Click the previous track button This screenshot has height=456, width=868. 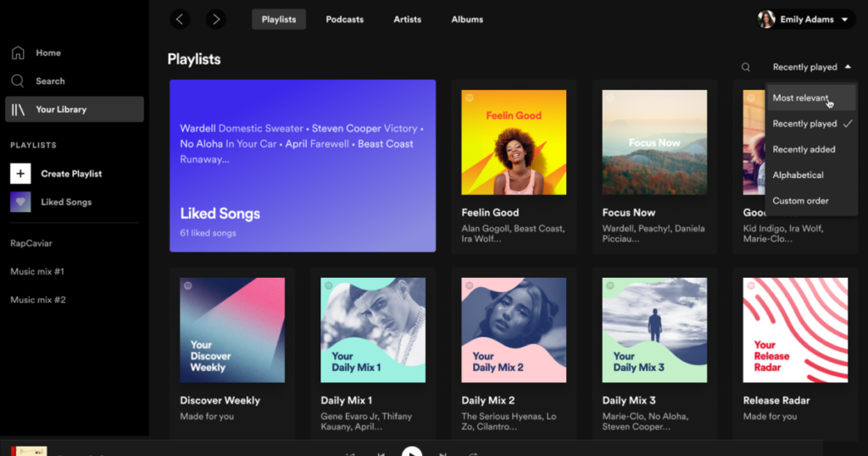[x=381, y=453]
